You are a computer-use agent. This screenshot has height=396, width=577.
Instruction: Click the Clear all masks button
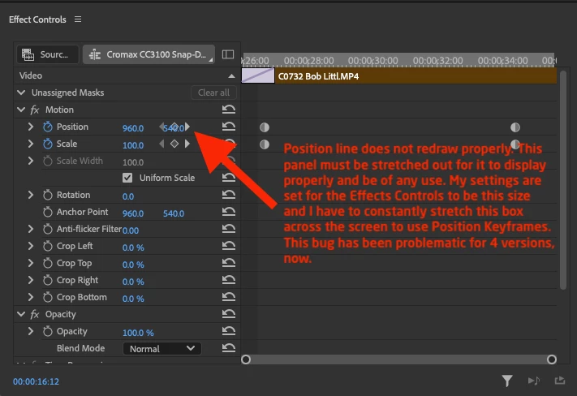tap(213, 93)
